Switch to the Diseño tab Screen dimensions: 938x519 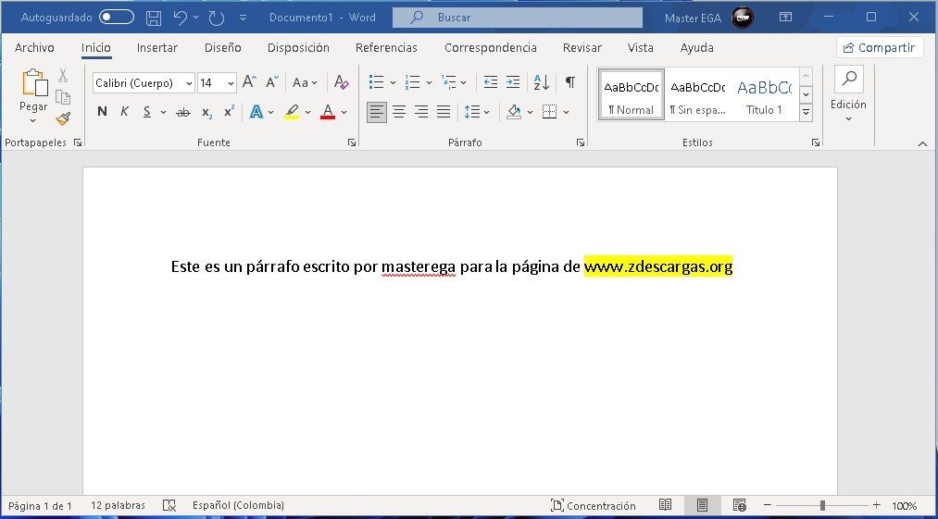[222, 48]
